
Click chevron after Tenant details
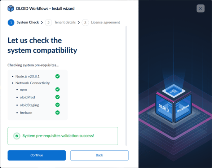click(x=79, y=23)
